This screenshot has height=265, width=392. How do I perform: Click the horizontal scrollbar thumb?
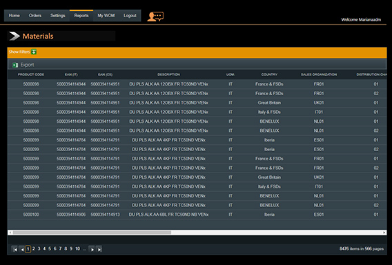92,233
